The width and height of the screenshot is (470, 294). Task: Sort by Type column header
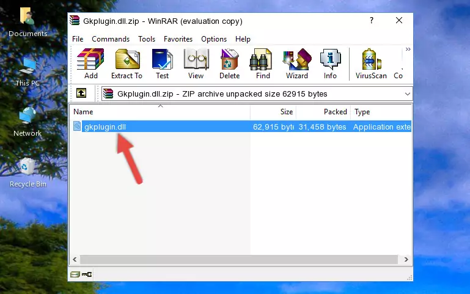click(x=381, y=112)
